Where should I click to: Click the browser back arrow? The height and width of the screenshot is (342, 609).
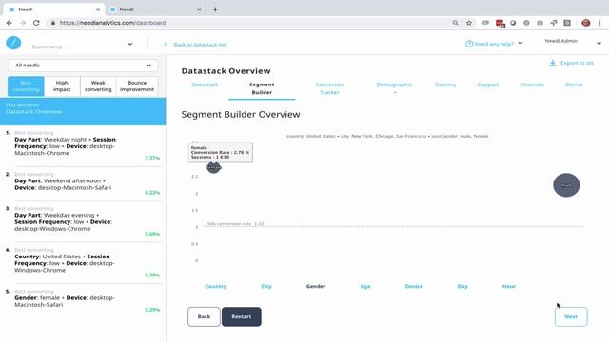[x=10, y=23]
